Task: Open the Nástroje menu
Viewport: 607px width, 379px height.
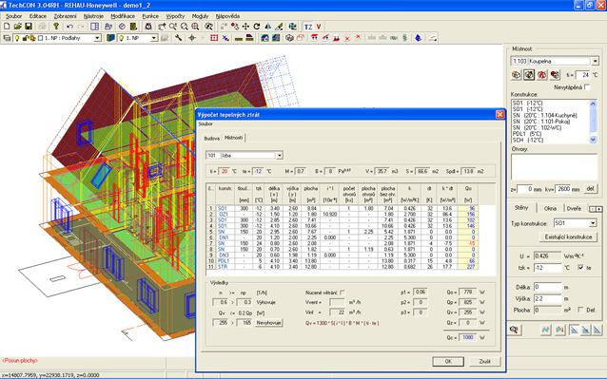Action: coord(93,16)
